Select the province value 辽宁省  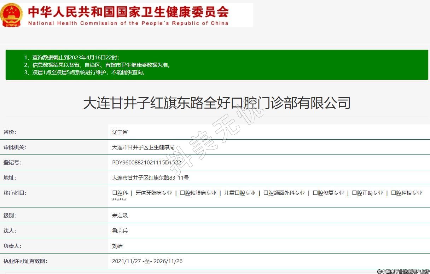(x=120, y=132)
